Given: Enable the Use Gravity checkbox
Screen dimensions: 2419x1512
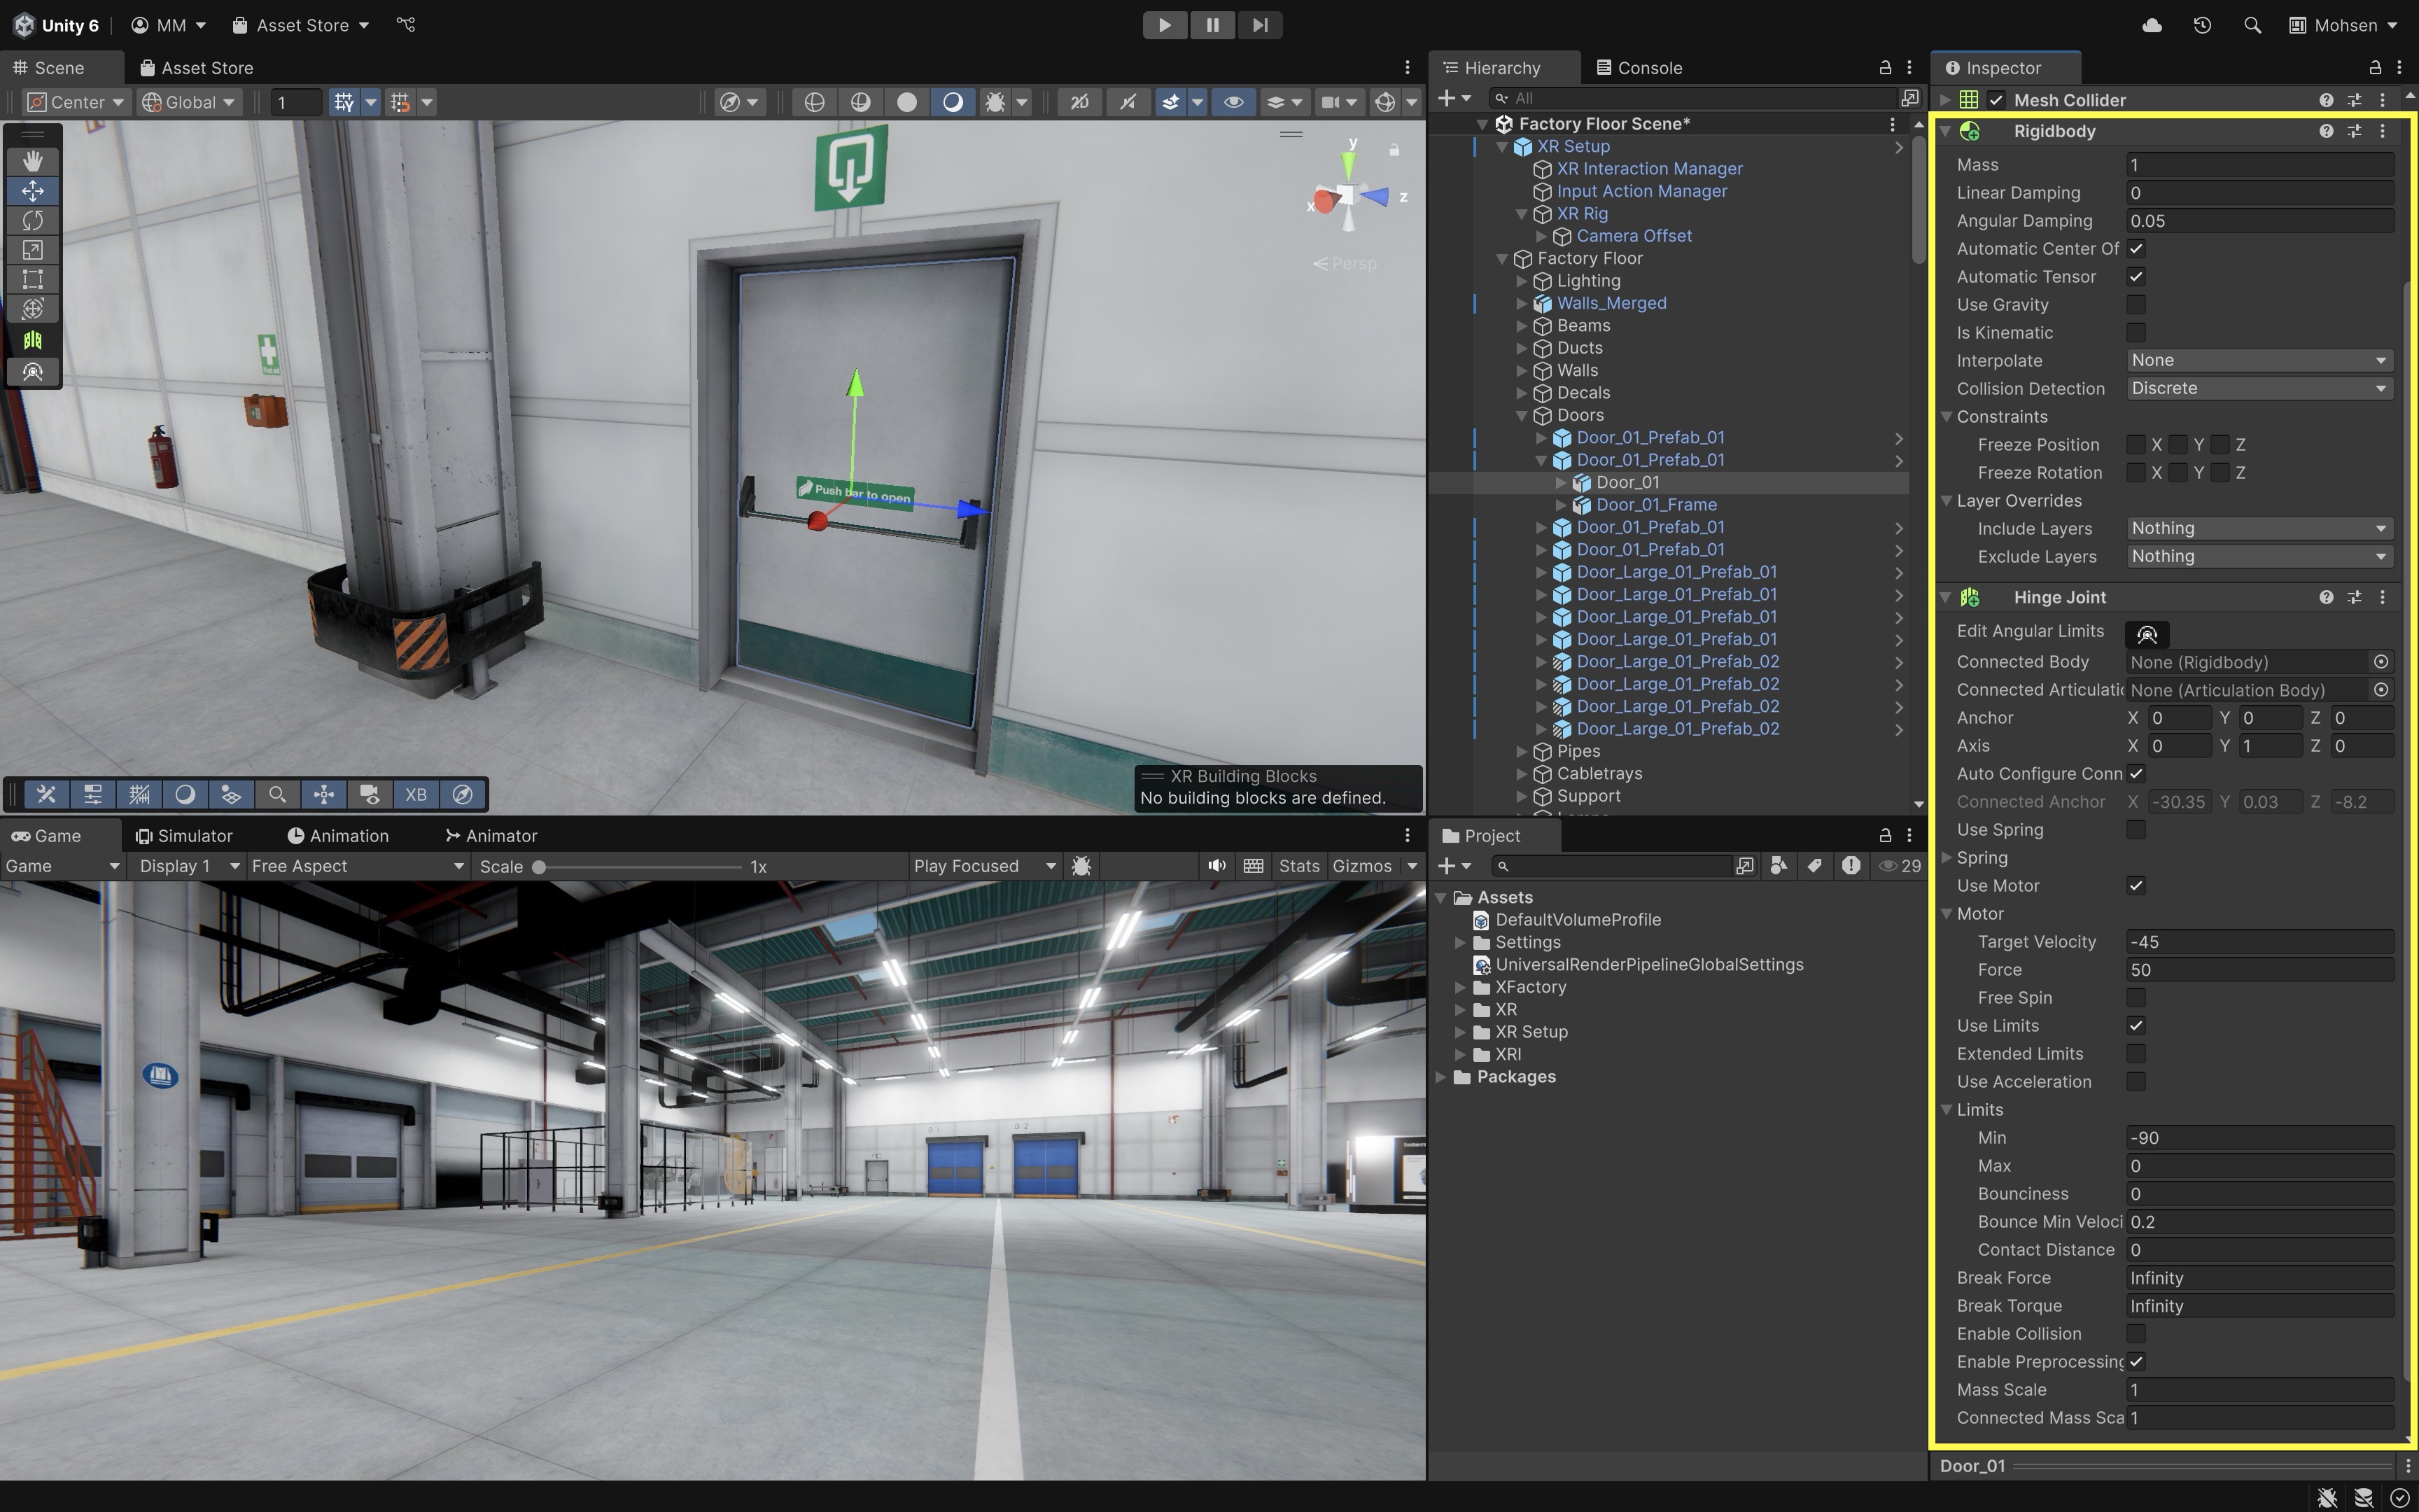Looking at the screenshot, I should tap(2136, 304).
